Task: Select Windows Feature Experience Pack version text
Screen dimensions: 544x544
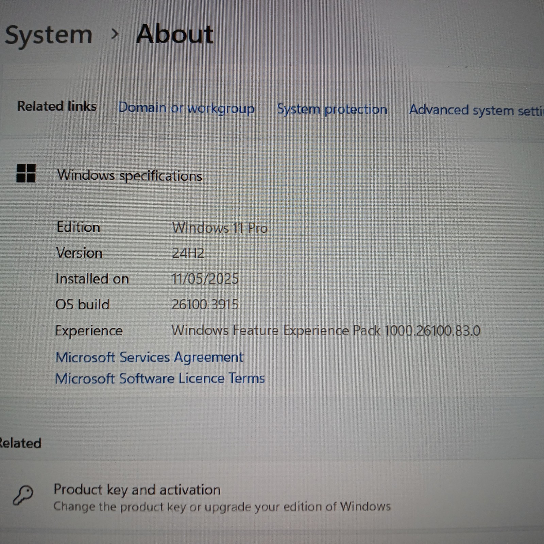Action: pos(326,330)
